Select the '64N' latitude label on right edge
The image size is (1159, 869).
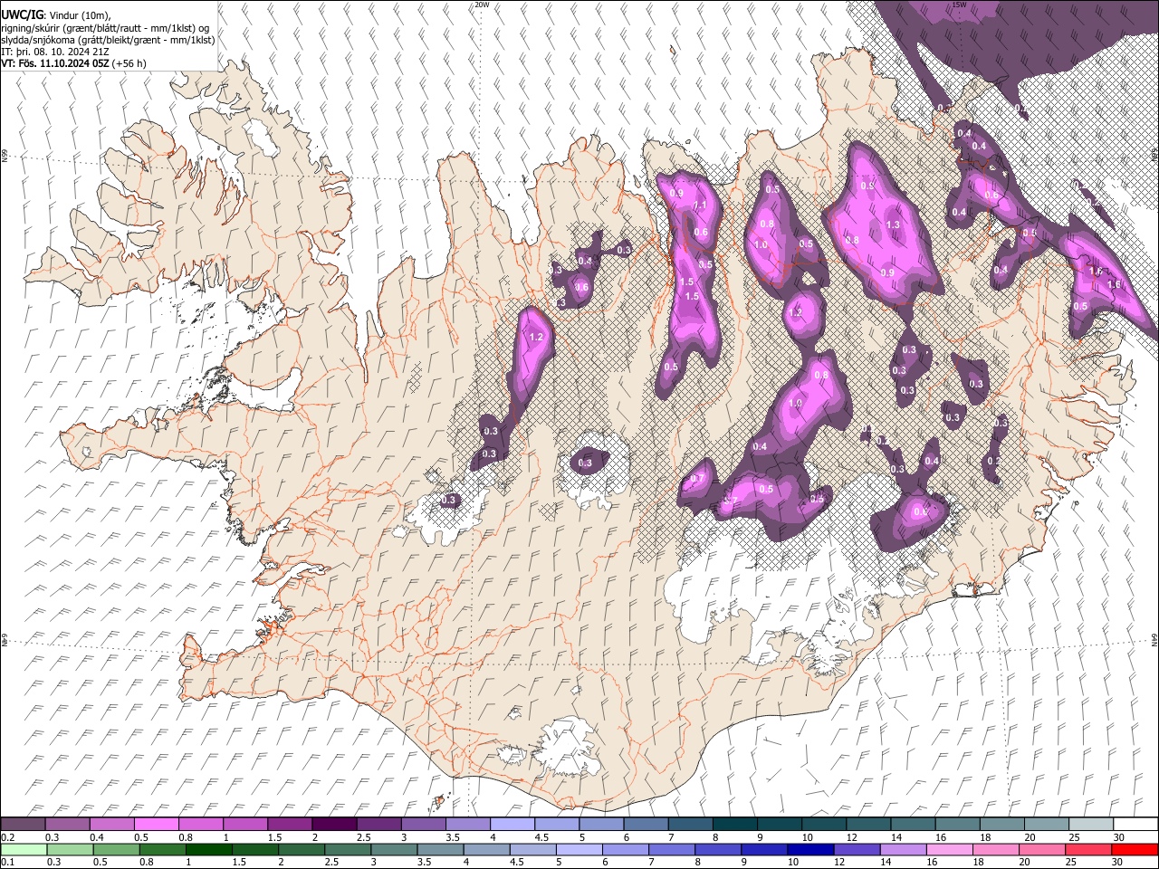click(x=1154, y=639)
